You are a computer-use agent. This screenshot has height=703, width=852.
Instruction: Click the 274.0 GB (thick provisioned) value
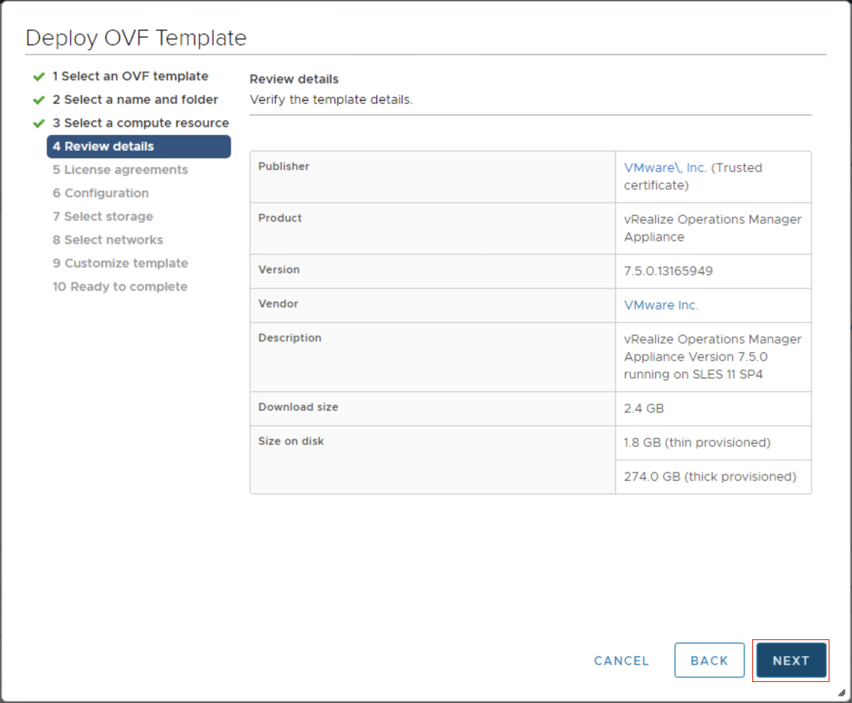[710, 476]
